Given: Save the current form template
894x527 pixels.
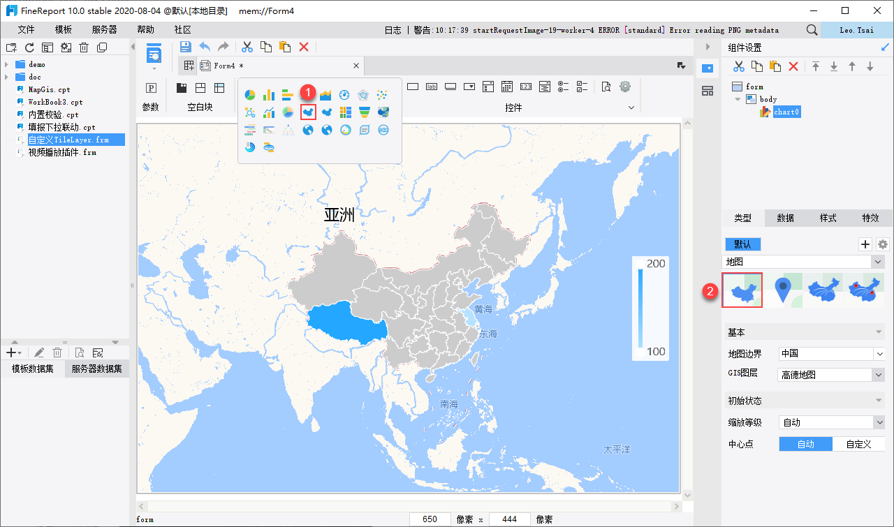Looking at the screenshot, I should point(186,47).
